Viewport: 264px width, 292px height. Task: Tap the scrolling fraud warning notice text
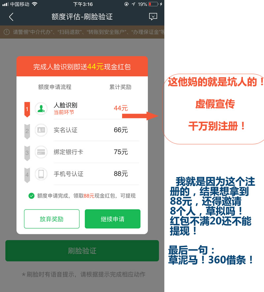click(88, 32)
